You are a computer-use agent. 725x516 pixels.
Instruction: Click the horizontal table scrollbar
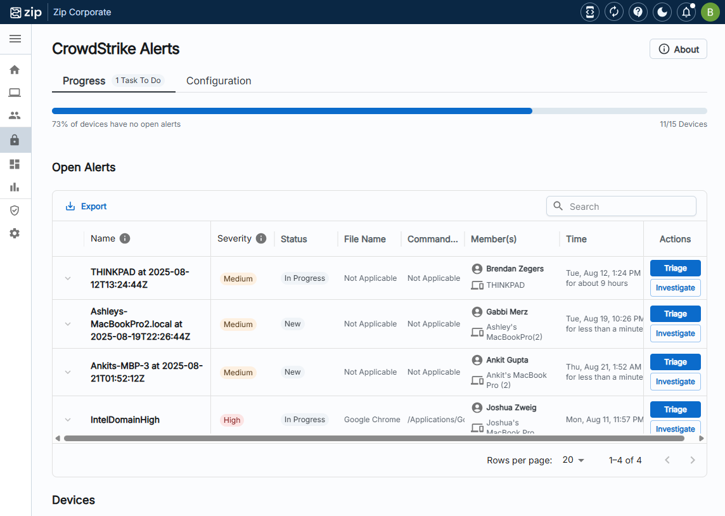pos(374,438)
